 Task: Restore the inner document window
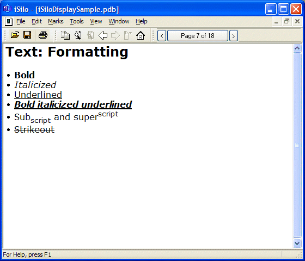point(286,21)
